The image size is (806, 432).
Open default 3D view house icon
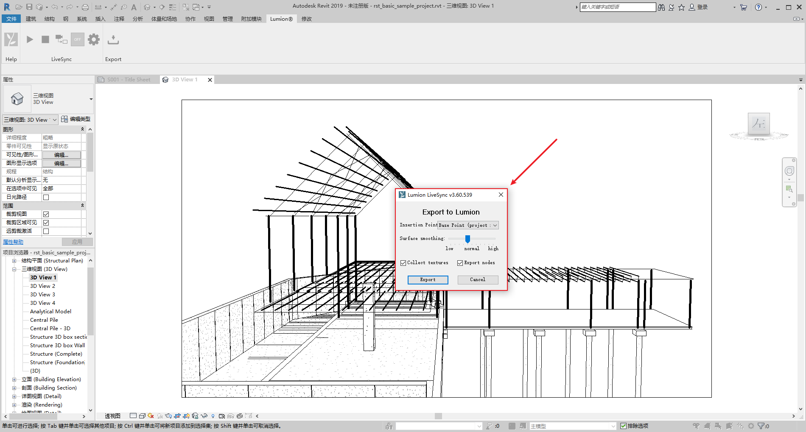coord(147,7)
